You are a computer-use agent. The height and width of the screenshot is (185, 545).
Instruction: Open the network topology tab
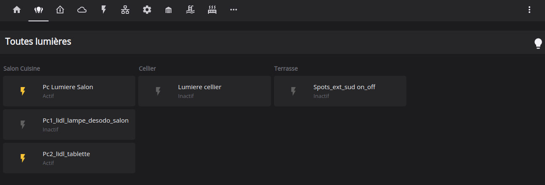pos(125,10)
